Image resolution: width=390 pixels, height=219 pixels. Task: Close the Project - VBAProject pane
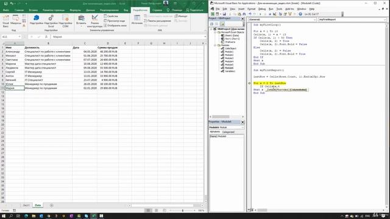click(243, 19)
